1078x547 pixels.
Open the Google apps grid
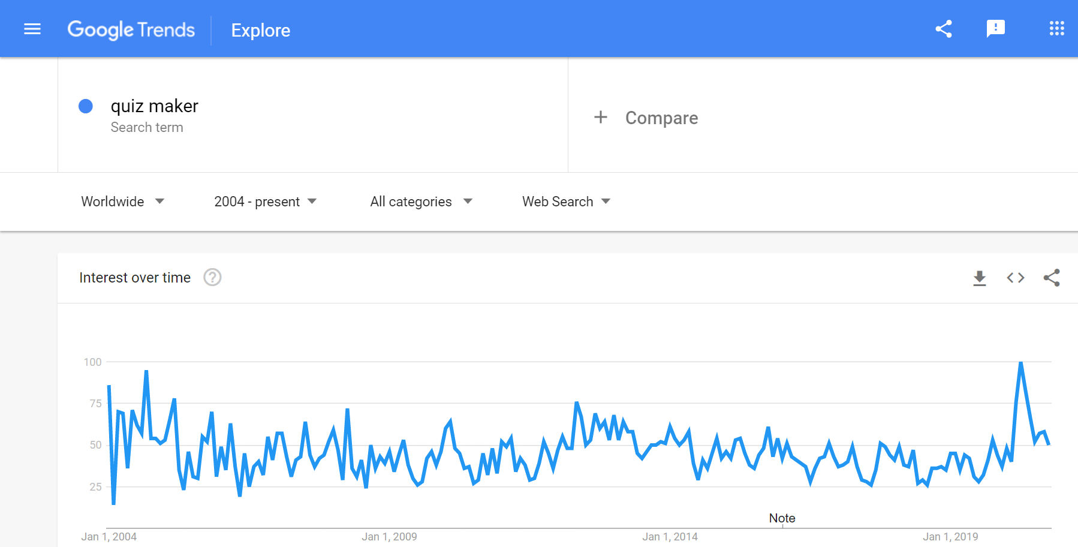click(1056, 29)
